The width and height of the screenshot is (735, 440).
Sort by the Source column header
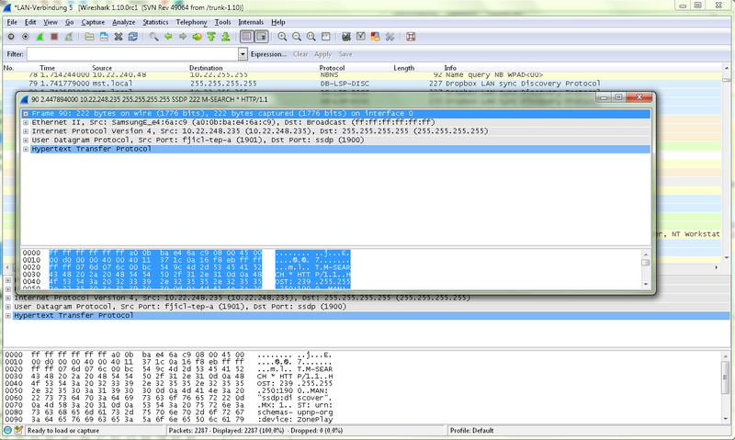(102, 68)
